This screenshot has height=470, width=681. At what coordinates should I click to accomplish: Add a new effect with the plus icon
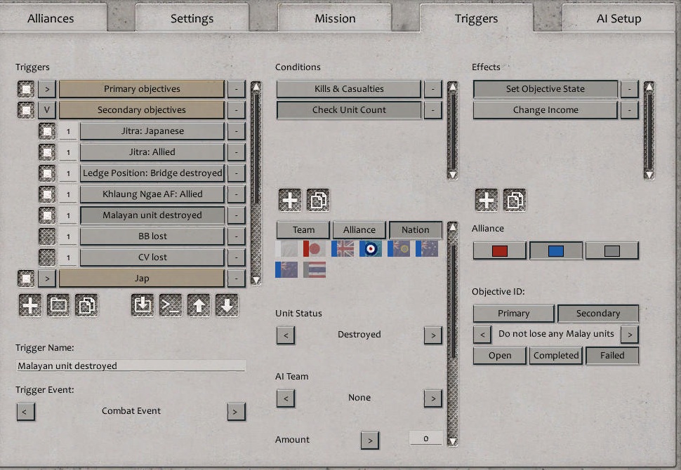[x=487, y=200]
